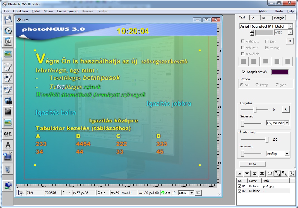This screenshot has height=208, width=298.
Task: Click the R rotation reset button
Action: [285, 110]
